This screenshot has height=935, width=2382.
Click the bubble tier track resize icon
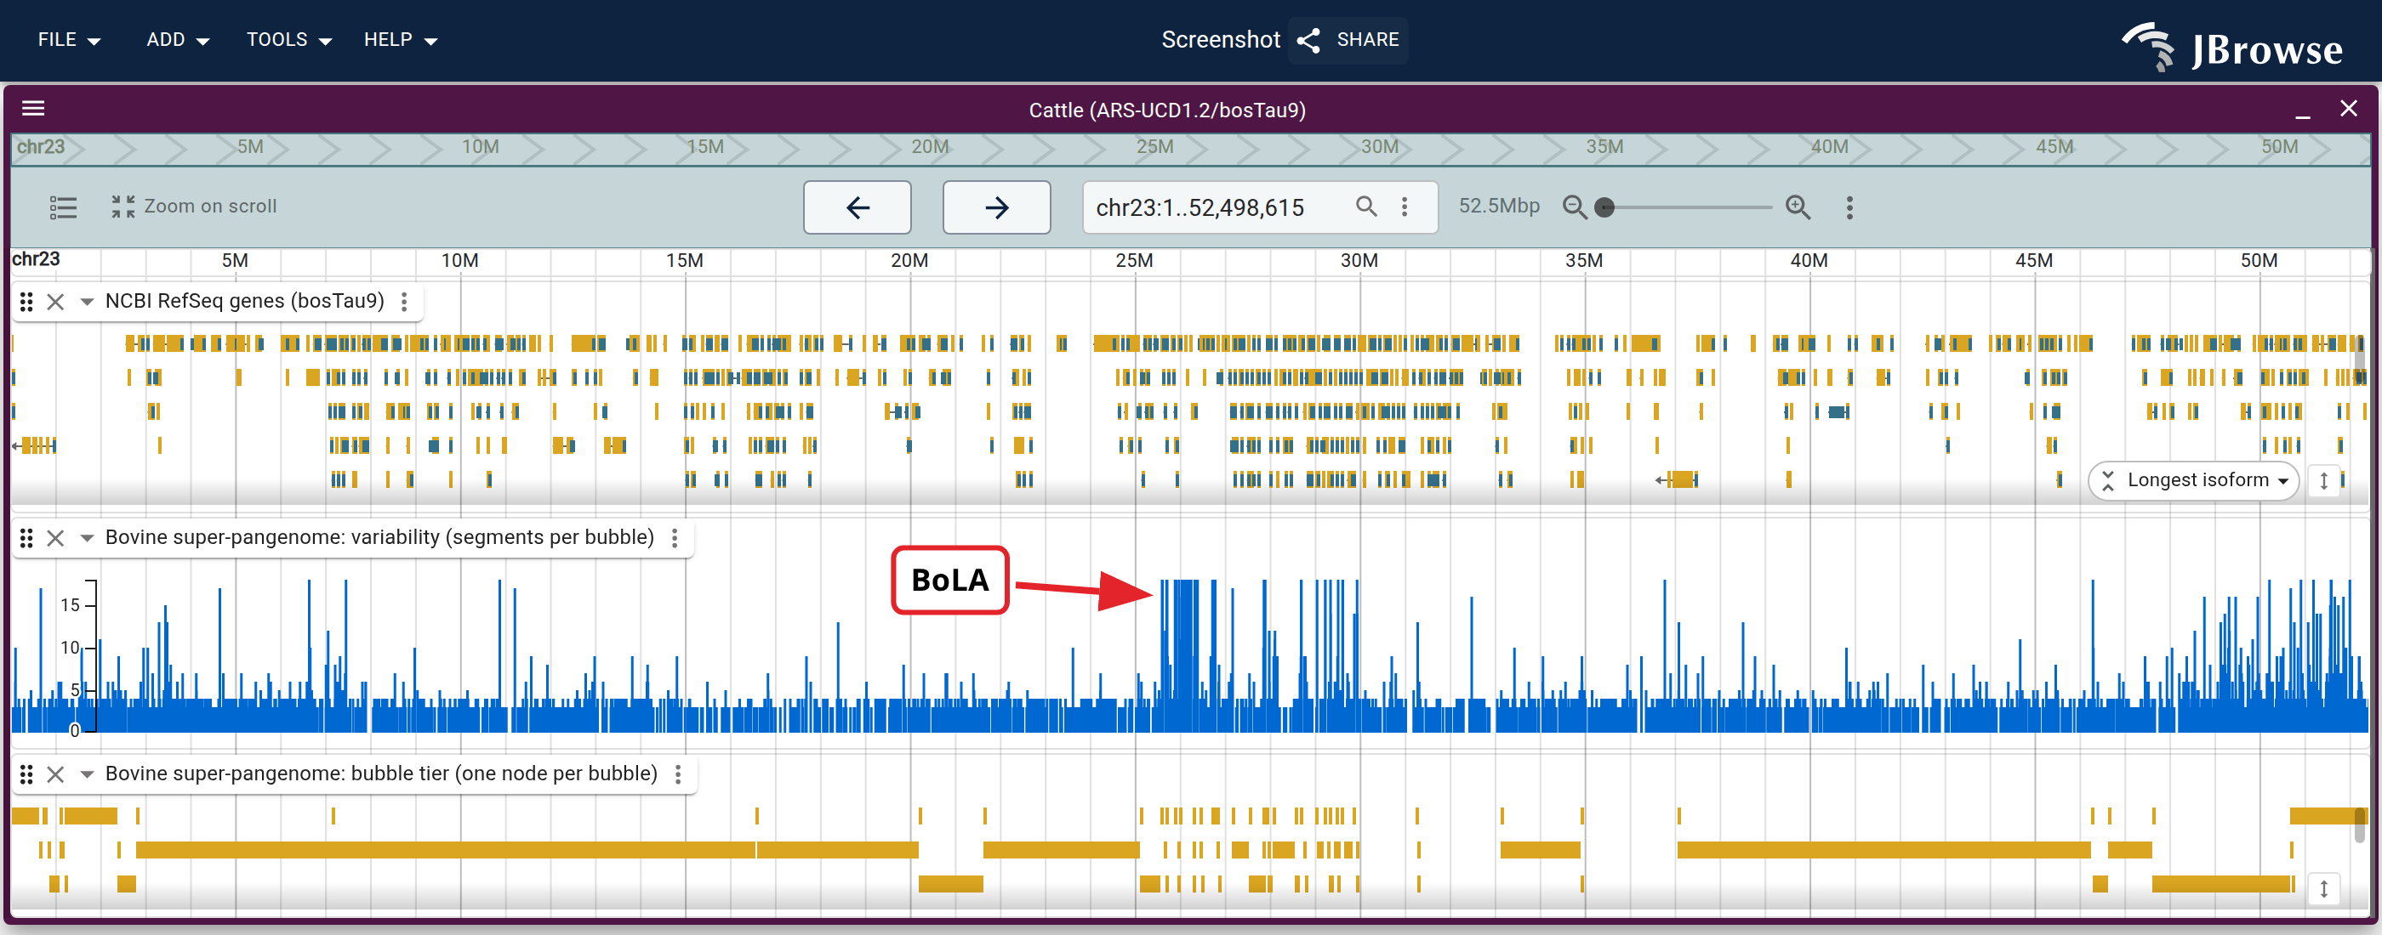(2324, 889)
